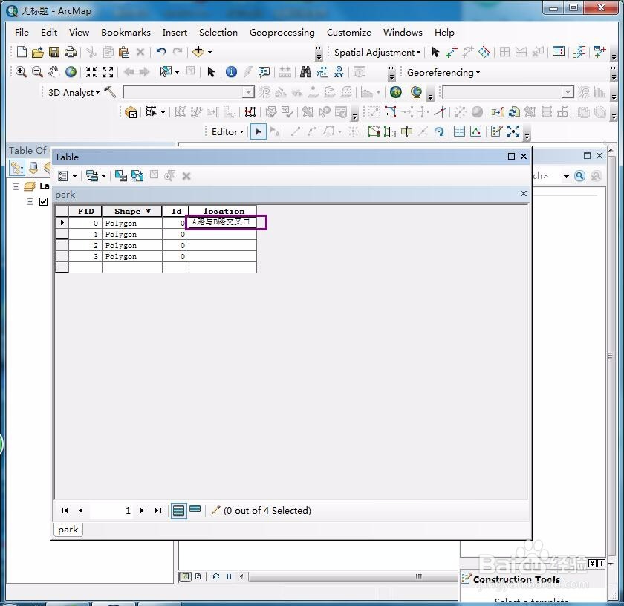624x606 pixels.
Task: Open a map file with Open icon
Action: [37, 52]
